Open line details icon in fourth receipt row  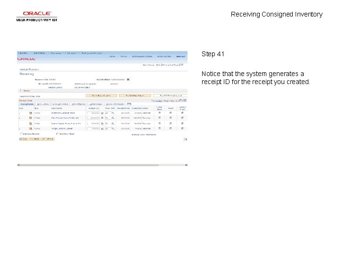[x=31, y=128]
